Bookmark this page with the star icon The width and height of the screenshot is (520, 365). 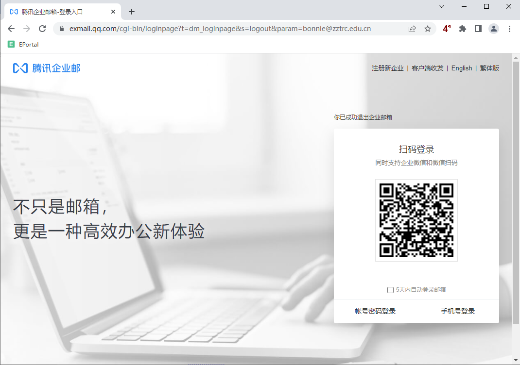[428, 29]
